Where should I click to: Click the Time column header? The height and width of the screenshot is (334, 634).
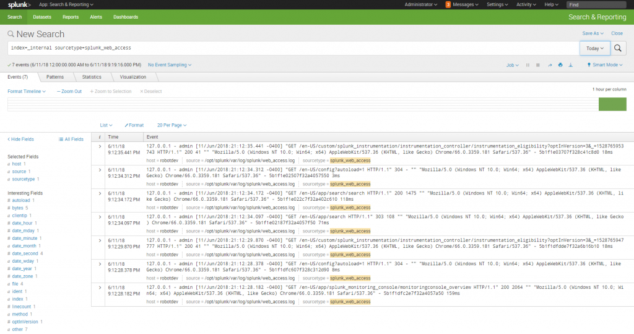(x=124, y=137)
